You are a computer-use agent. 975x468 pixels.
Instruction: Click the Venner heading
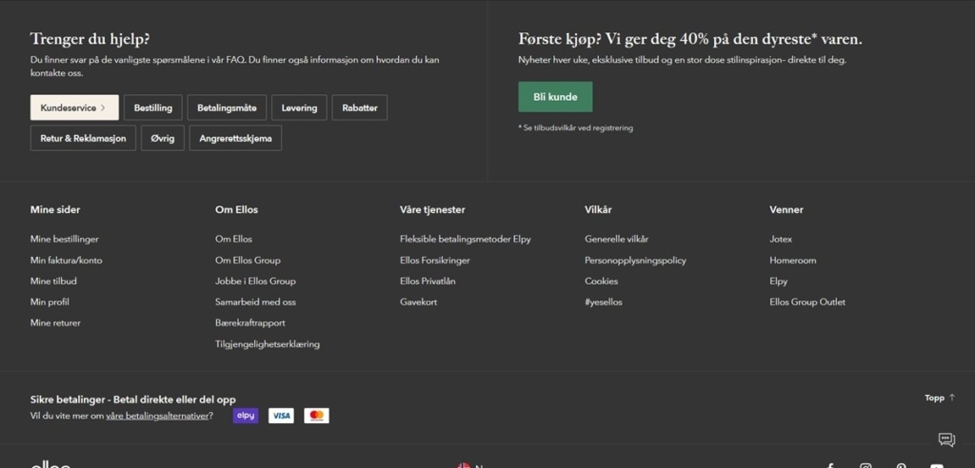coord(786,209)
